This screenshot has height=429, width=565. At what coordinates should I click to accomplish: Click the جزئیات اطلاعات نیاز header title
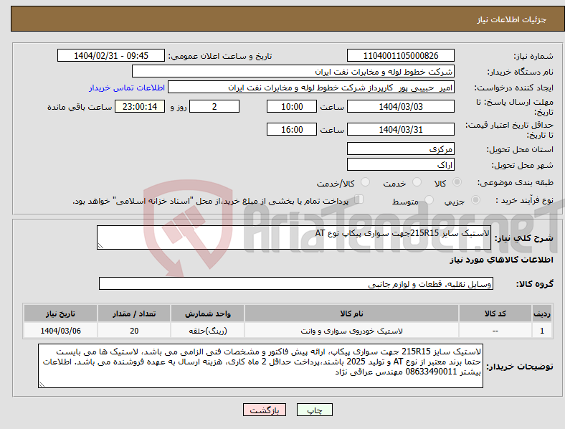(x=512, y=19)
